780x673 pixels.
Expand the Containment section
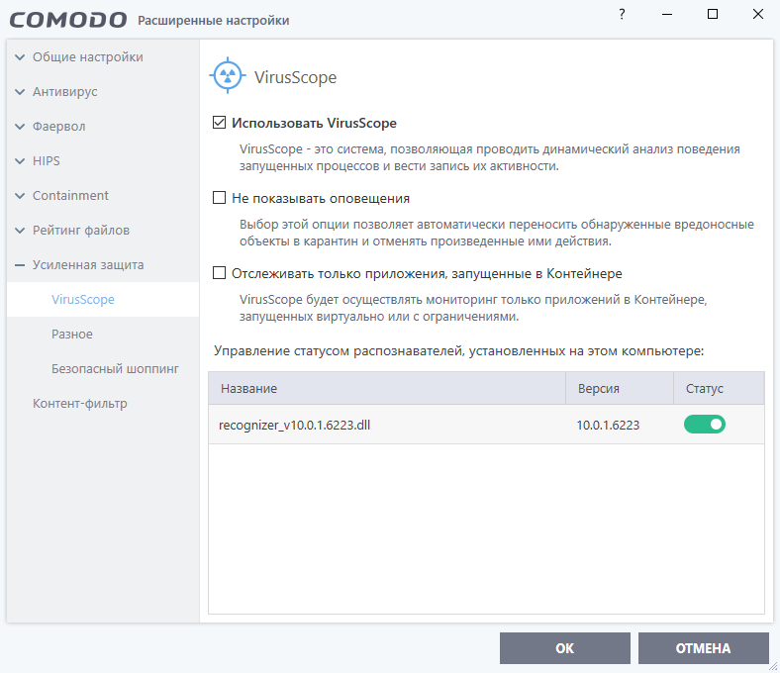[x=20, y=196]
